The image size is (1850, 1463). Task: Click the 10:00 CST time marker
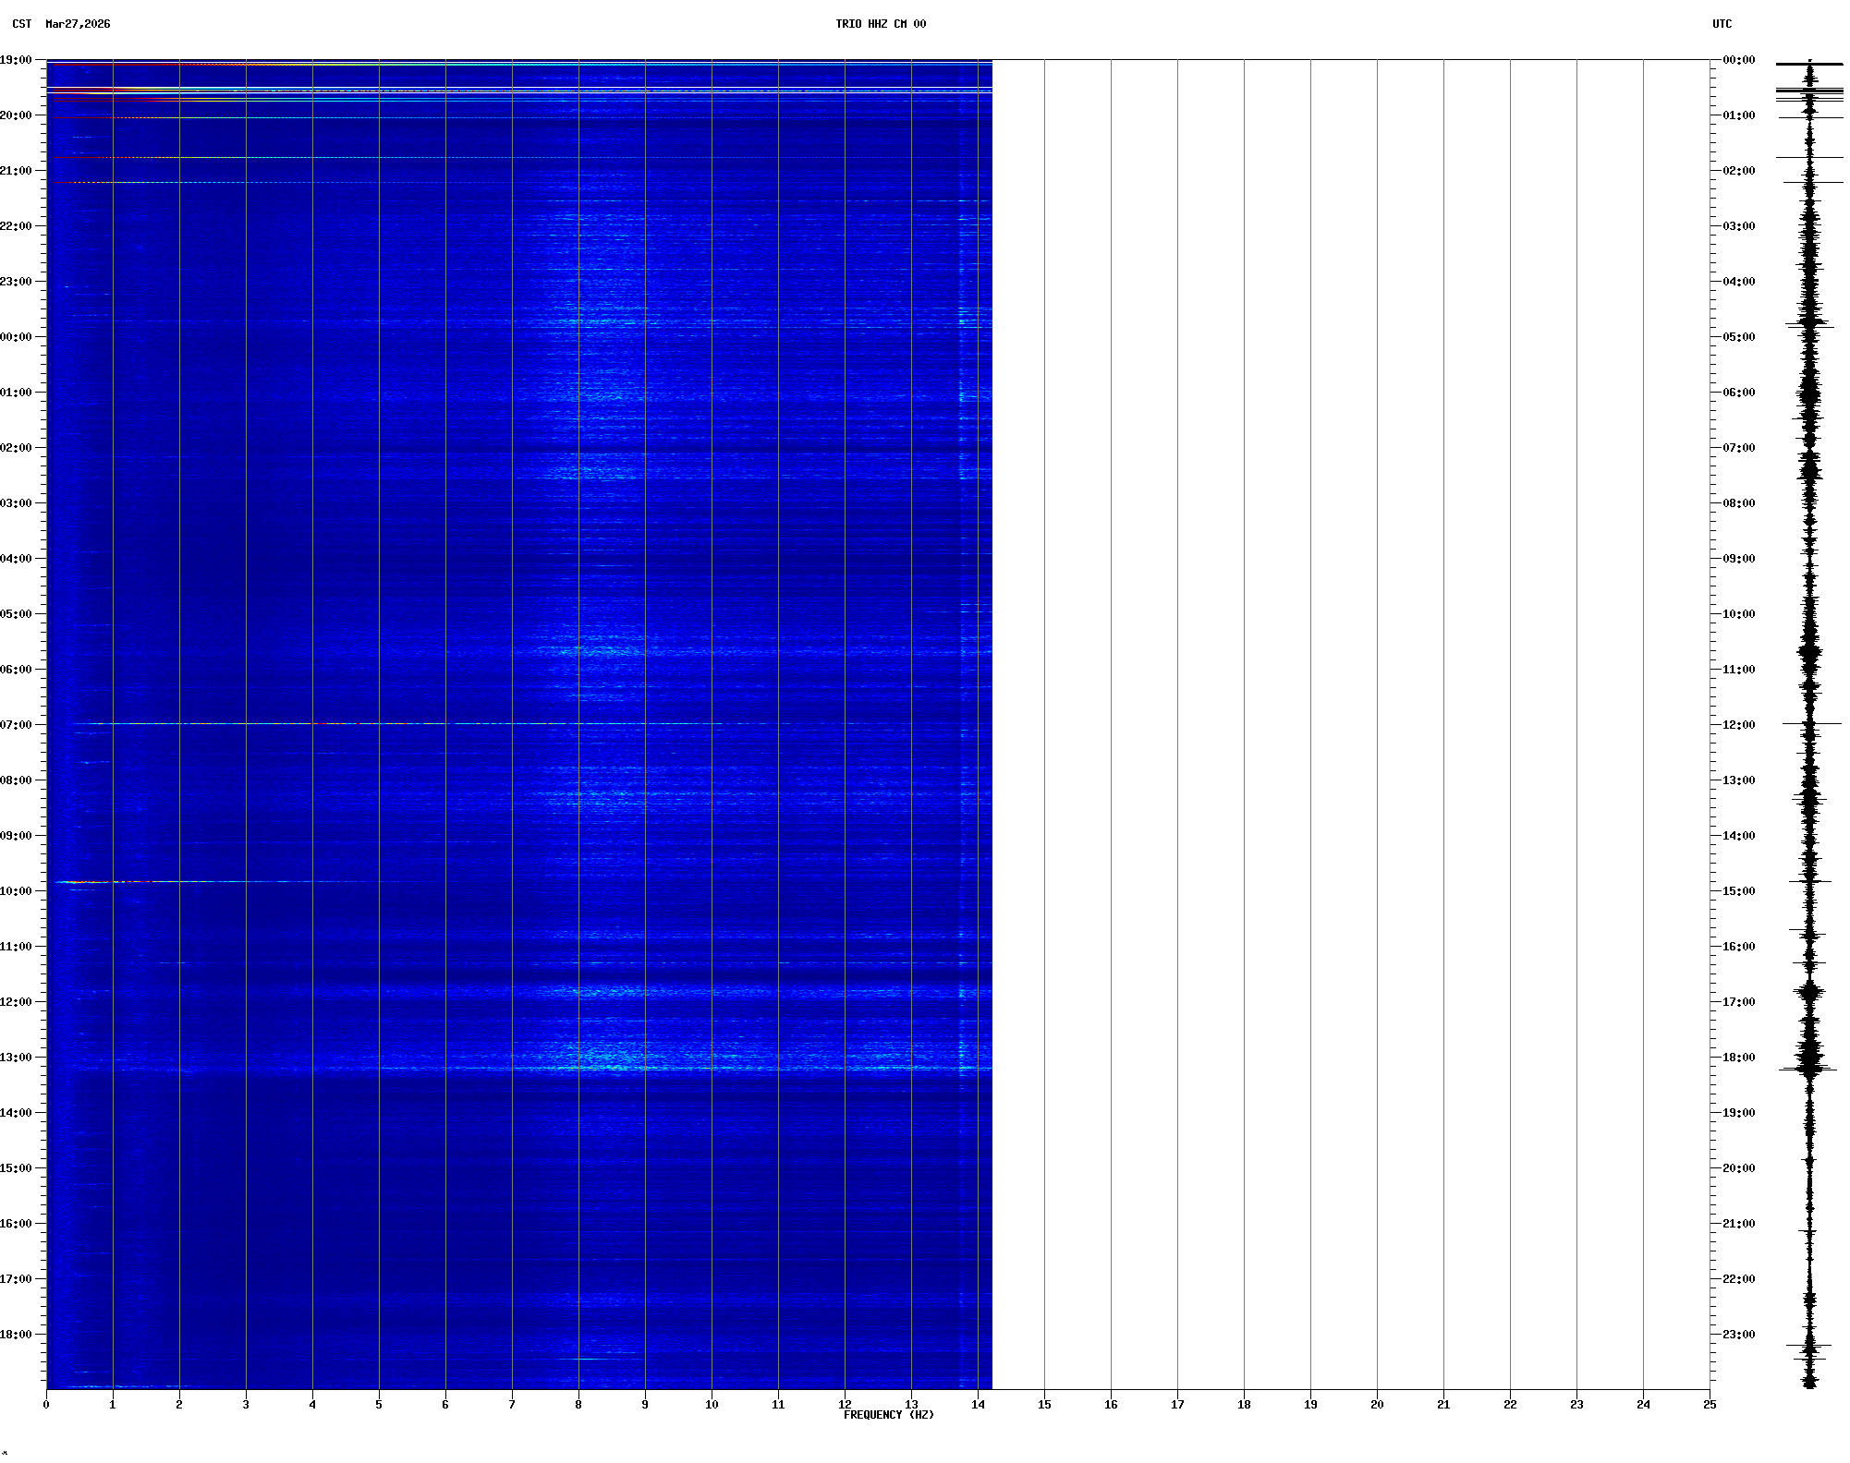[x=17, y=891]
